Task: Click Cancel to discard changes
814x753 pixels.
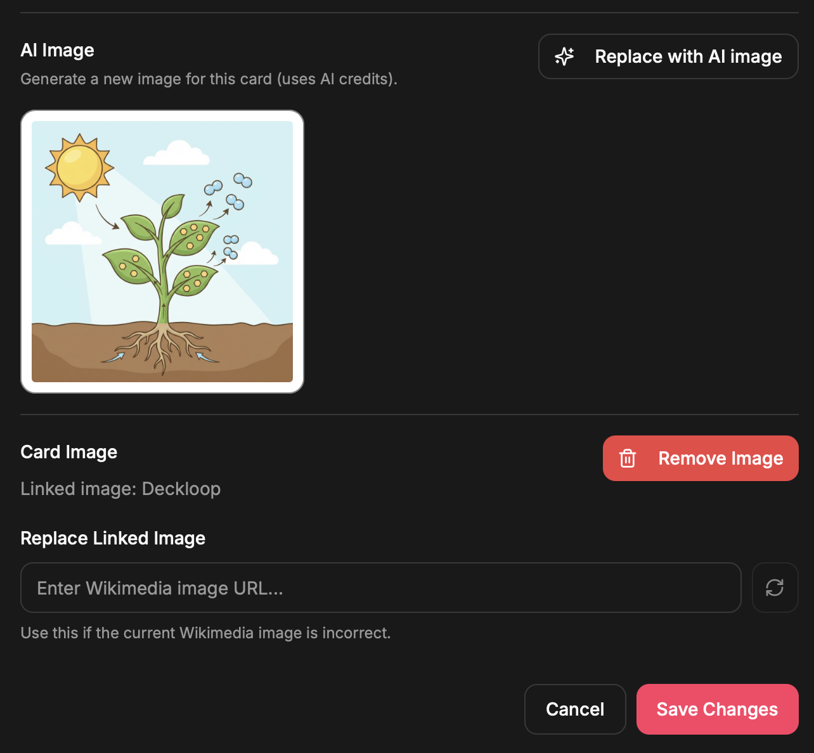Action: click(574, 709)
